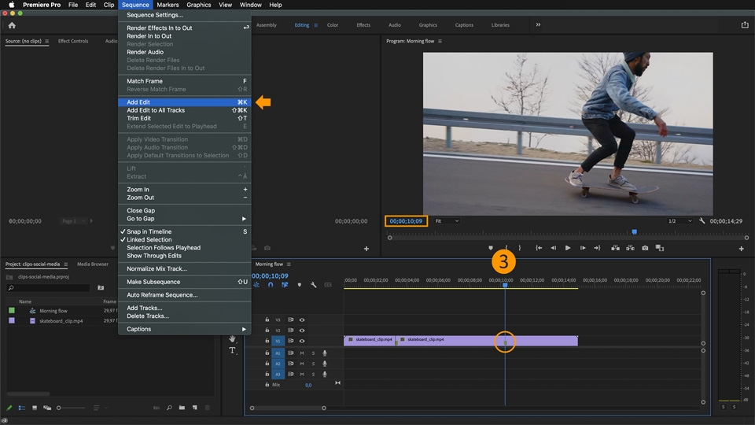Open the Markers menu in the menu bar
755x425 pixels.
point(168,5)
